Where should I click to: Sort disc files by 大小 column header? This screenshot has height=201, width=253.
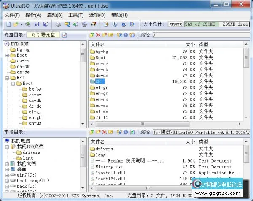click(x=181, y=44)
